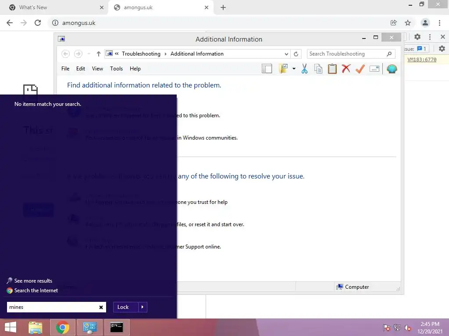This screenshot has height=336, width=449.
Task: Click the Copy icon in Additional Information toolbar
Action: point(318,69)
